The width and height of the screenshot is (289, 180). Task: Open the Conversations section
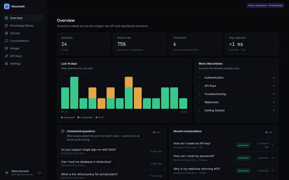[x=23, y=41]
